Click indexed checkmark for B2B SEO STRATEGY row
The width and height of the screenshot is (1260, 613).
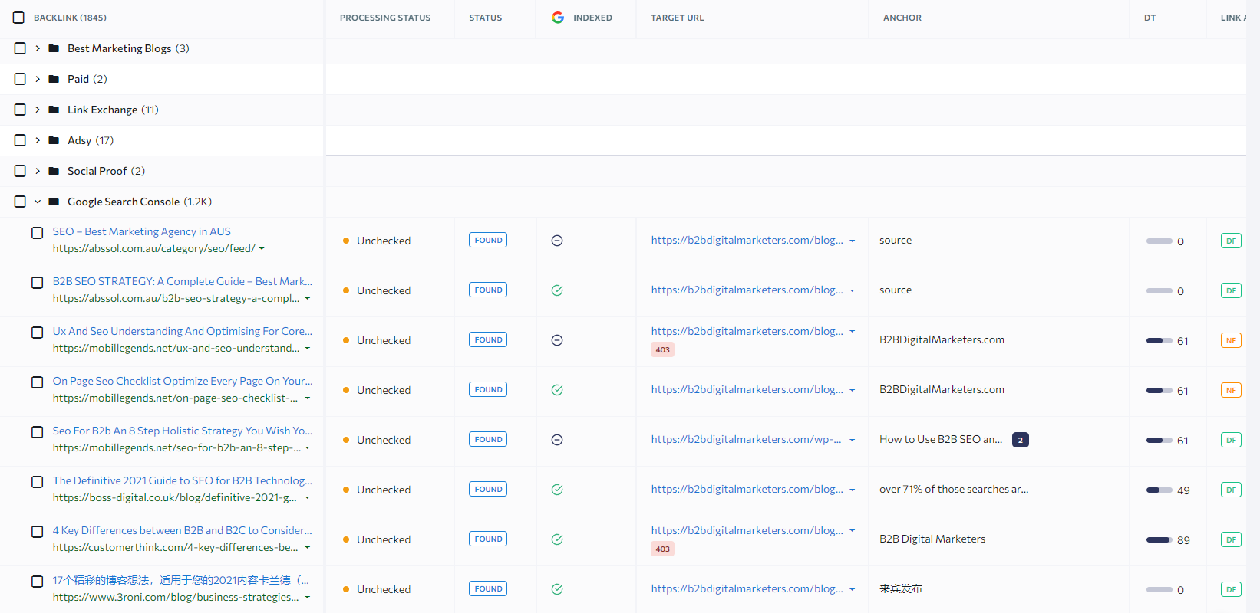click(557, 290)
